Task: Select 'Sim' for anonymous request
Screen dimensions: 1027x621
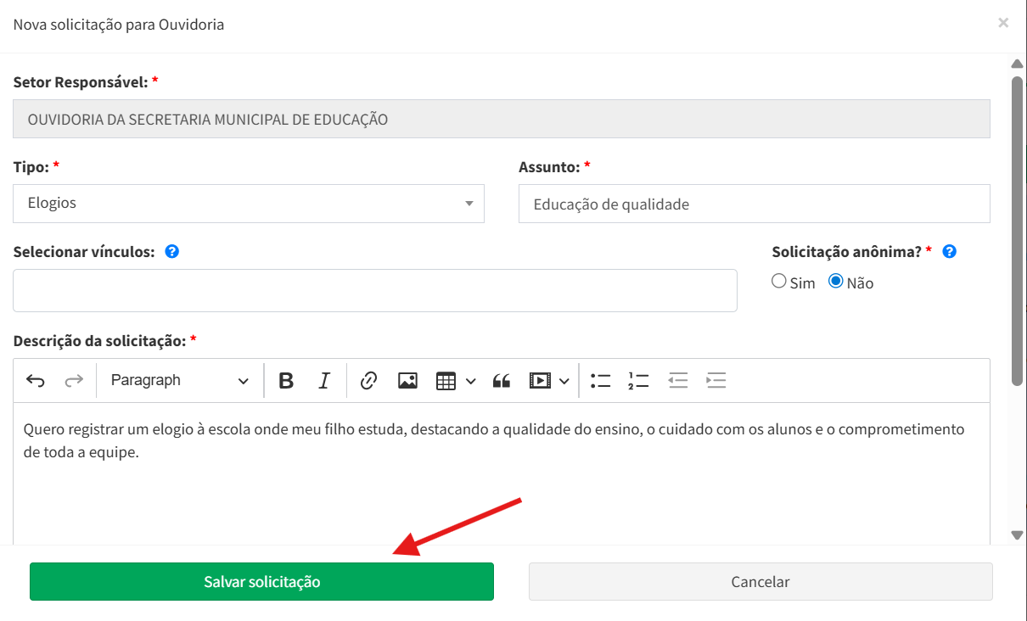Action: (x=779, y=282)
